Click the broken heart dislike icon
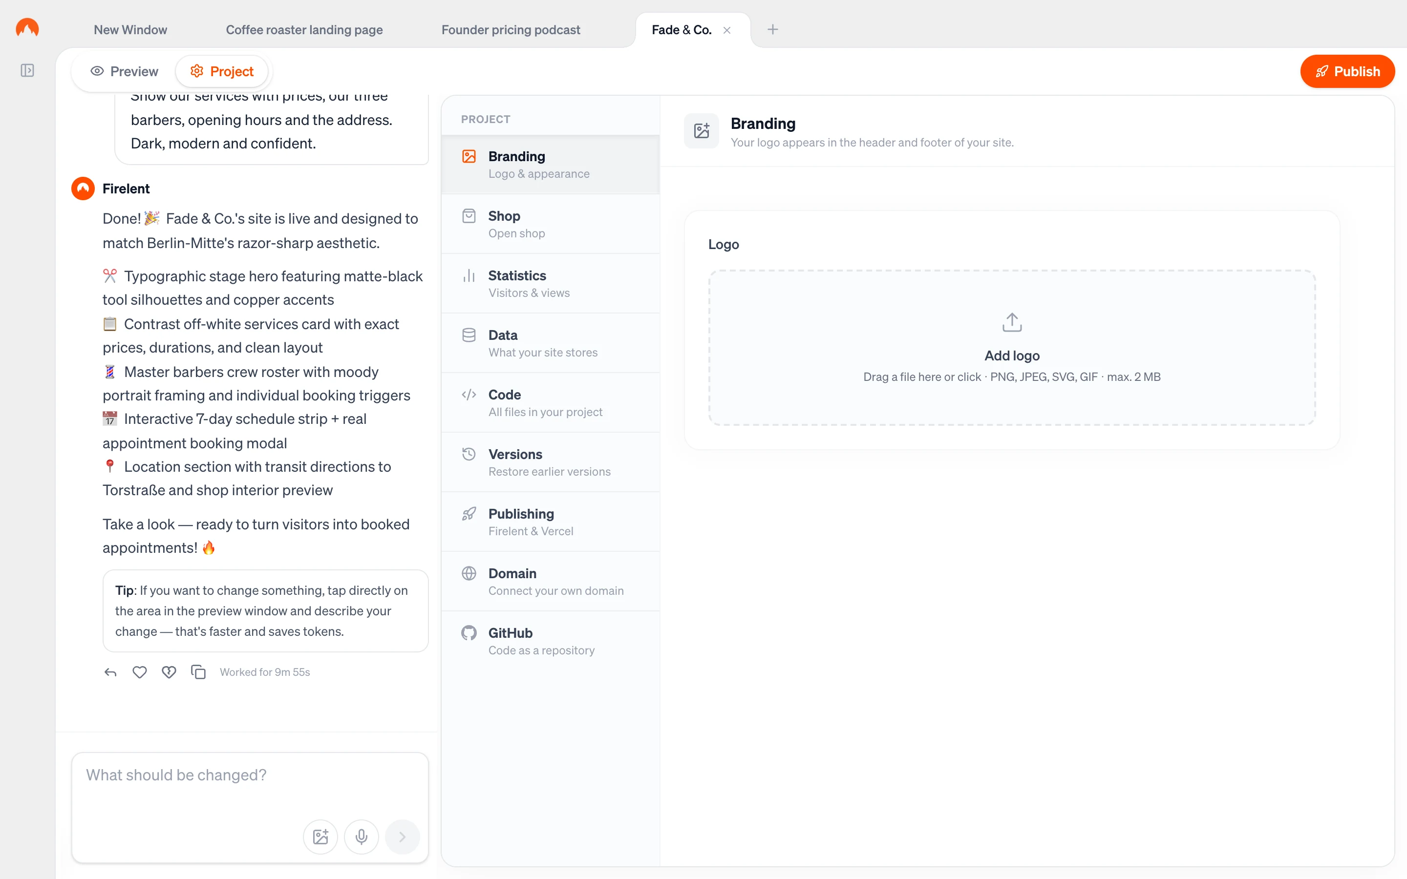Screen dimensions: 1407x879 pyautogui.click(x=169, y=672)
